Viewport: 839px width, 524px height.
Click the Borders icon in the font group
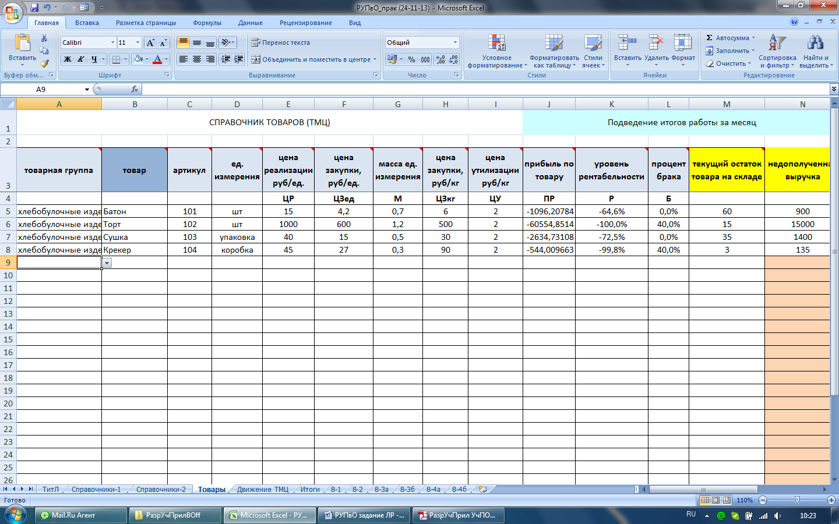116,59
